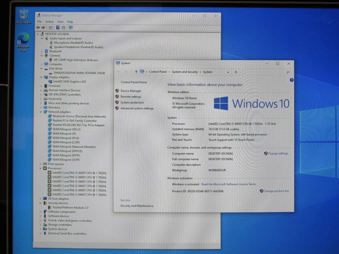Collapse the Cameras category
339x254 pixels.
42,56
